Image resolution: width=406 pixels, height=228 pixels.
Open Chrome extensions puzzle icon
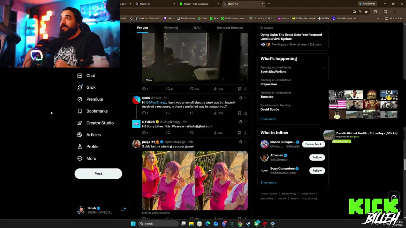pyautogui.click(x=375, y=12)
